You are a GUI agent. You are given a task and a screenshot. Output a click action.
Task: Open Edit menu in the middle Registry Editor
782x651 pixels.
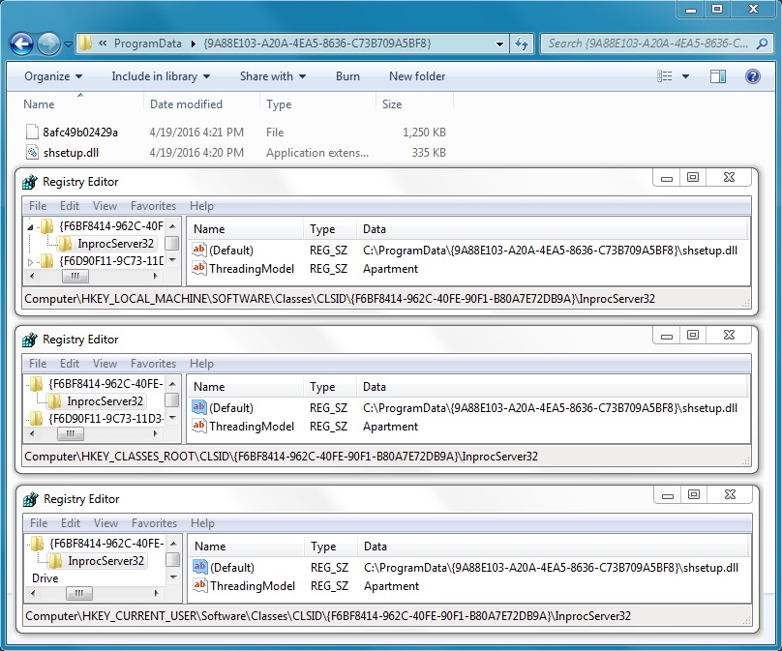[70, 364]
